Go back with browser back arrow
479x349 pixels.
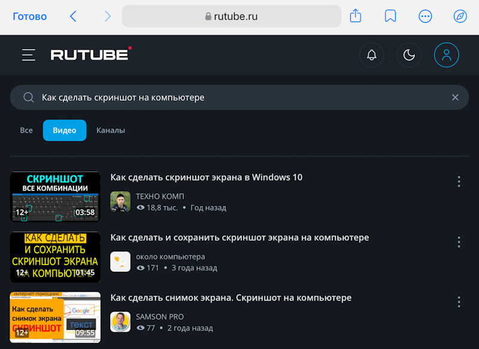point(73,16)
